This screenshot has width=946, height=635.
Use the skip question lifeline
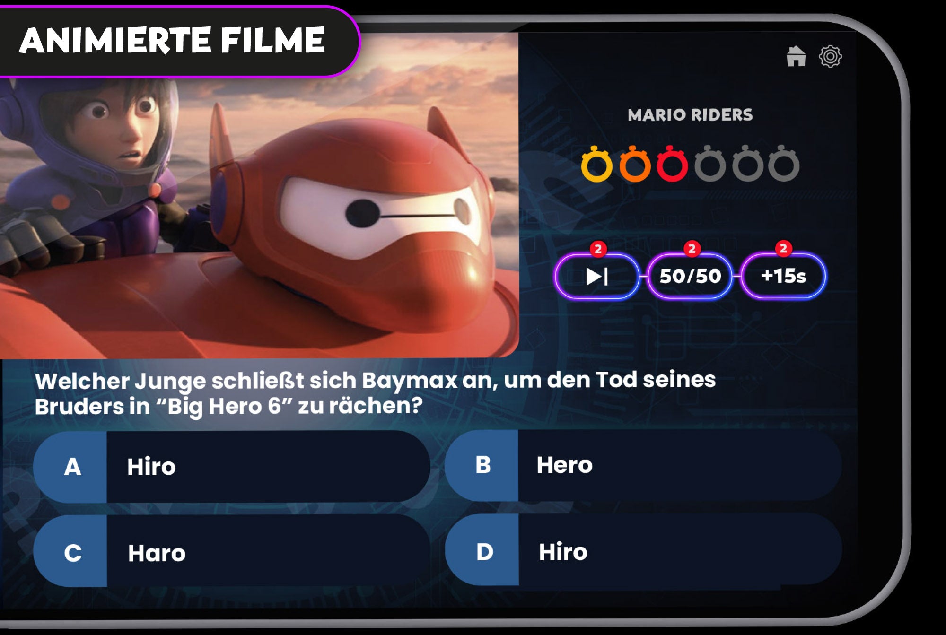coord(597,276)
